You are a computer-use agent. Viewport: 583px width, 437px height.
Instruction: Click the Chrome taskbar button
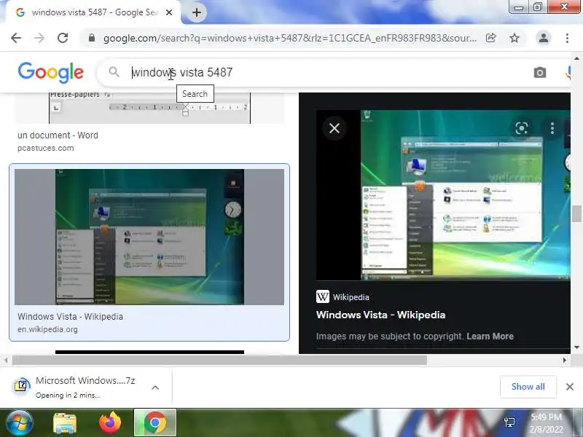155,423
